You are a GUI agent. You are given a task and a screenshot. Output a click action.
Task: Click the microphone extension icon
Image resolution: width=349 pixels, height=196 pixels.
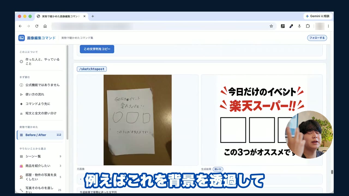coord(299,26)
